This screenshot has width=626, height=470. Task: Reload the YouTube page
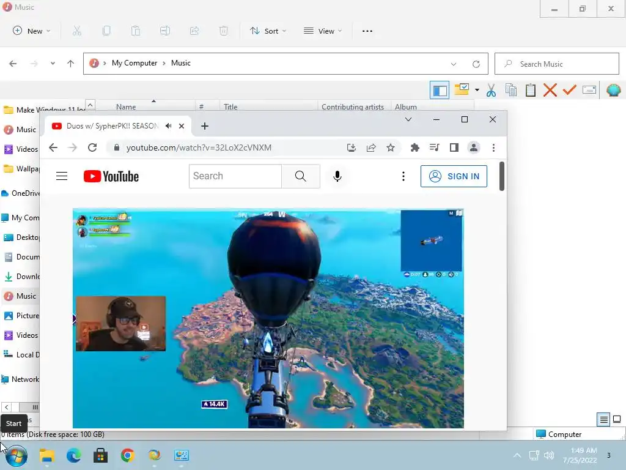click(x=92, y=147)
